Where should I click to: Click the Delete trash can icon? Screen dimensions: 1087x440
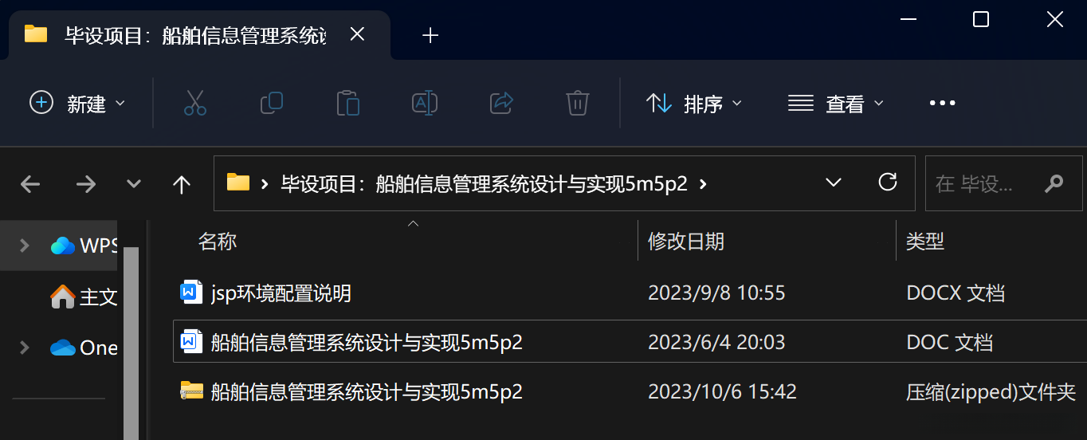(578, 103)
